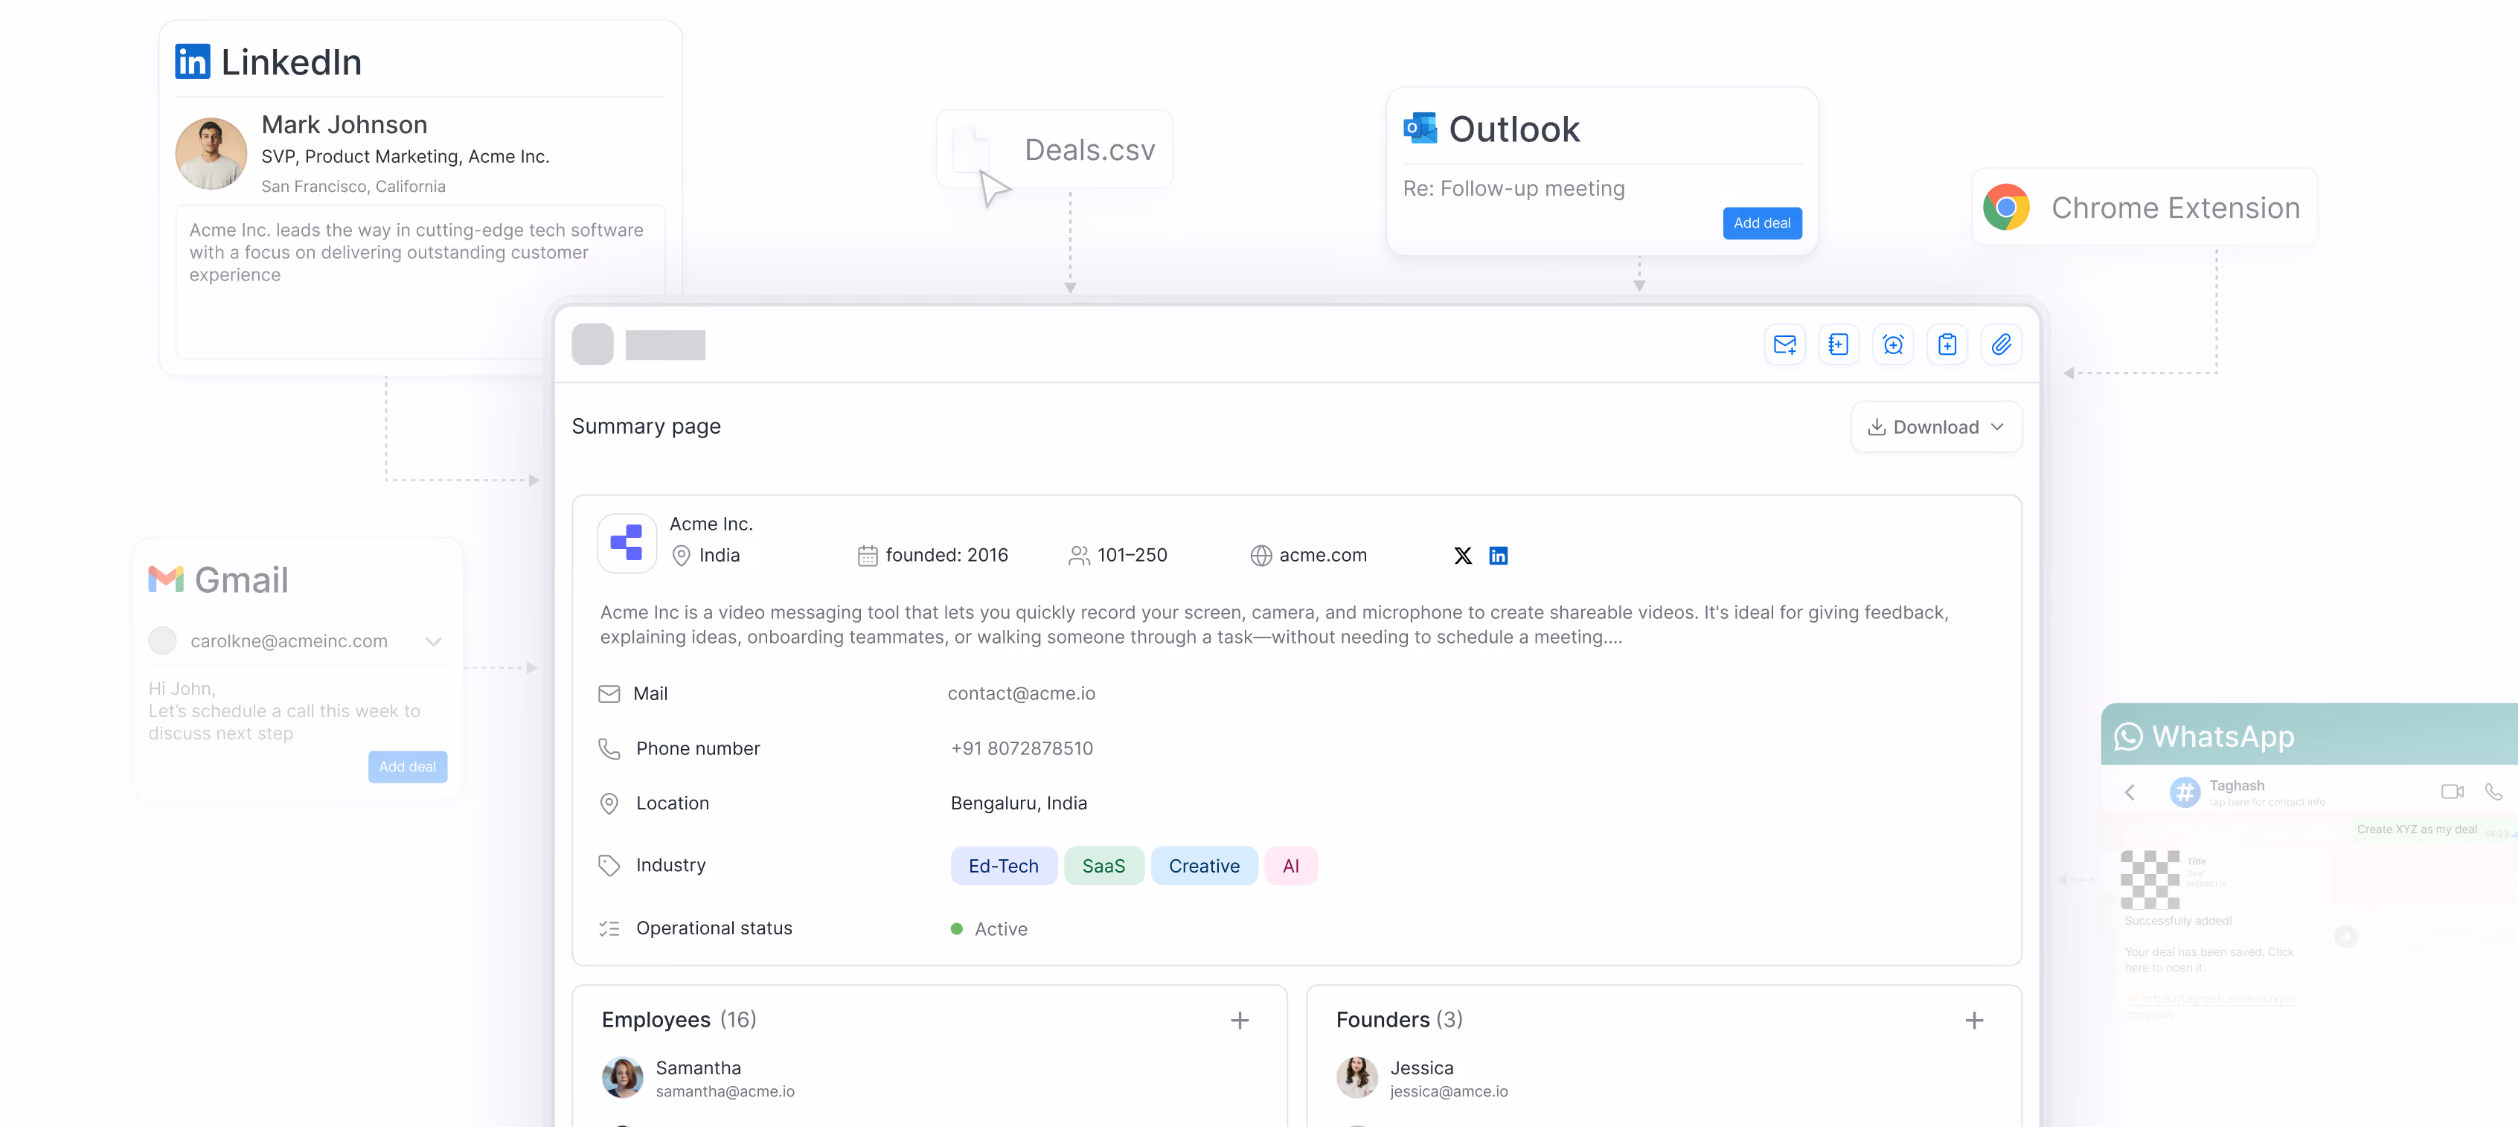This screenshot has height=1127, width=2518.
Task: Click the people icon beside 101–250
Action: click(x=1079, y=556)
